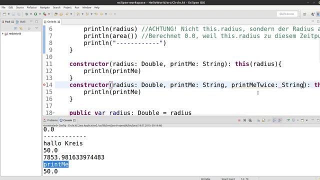Open the File menu

(x=3, y=7)
